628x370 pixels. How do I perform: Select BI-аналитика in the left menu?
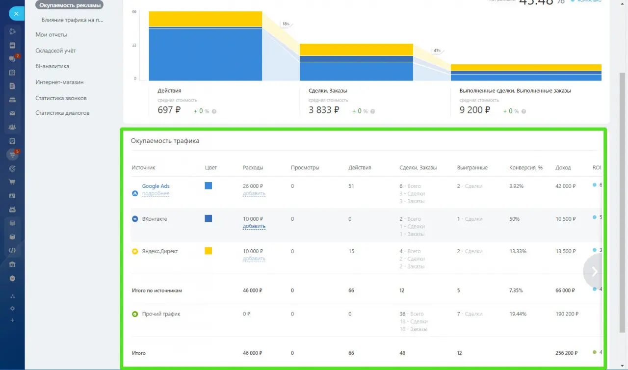[52, 66]
